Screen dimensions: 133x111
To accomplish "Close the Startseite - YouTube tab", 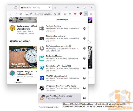I will [x=50, y=8].
